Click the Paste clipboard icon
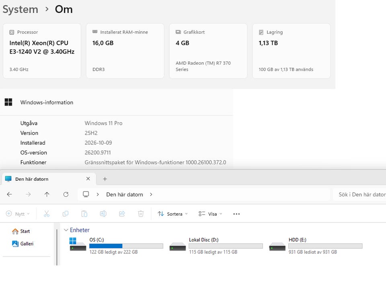Screen dimensions: 386x294 pos(84,214)
